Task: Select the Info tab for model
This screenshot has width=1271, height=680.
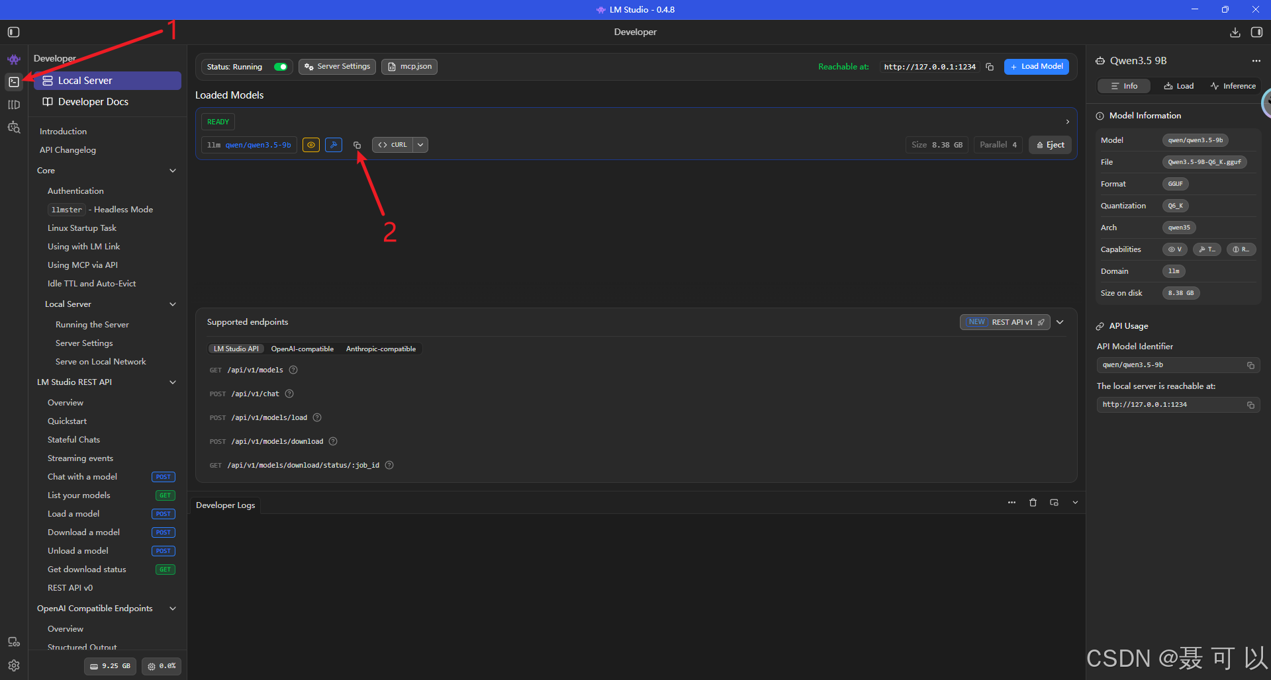Action: 1124,86
